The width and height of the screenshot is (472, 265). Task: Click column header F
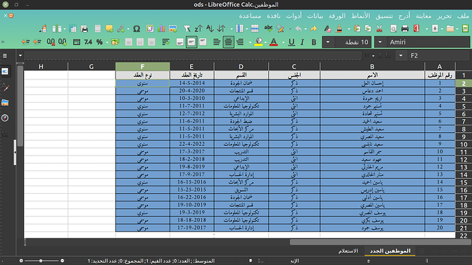coord(142,66)
